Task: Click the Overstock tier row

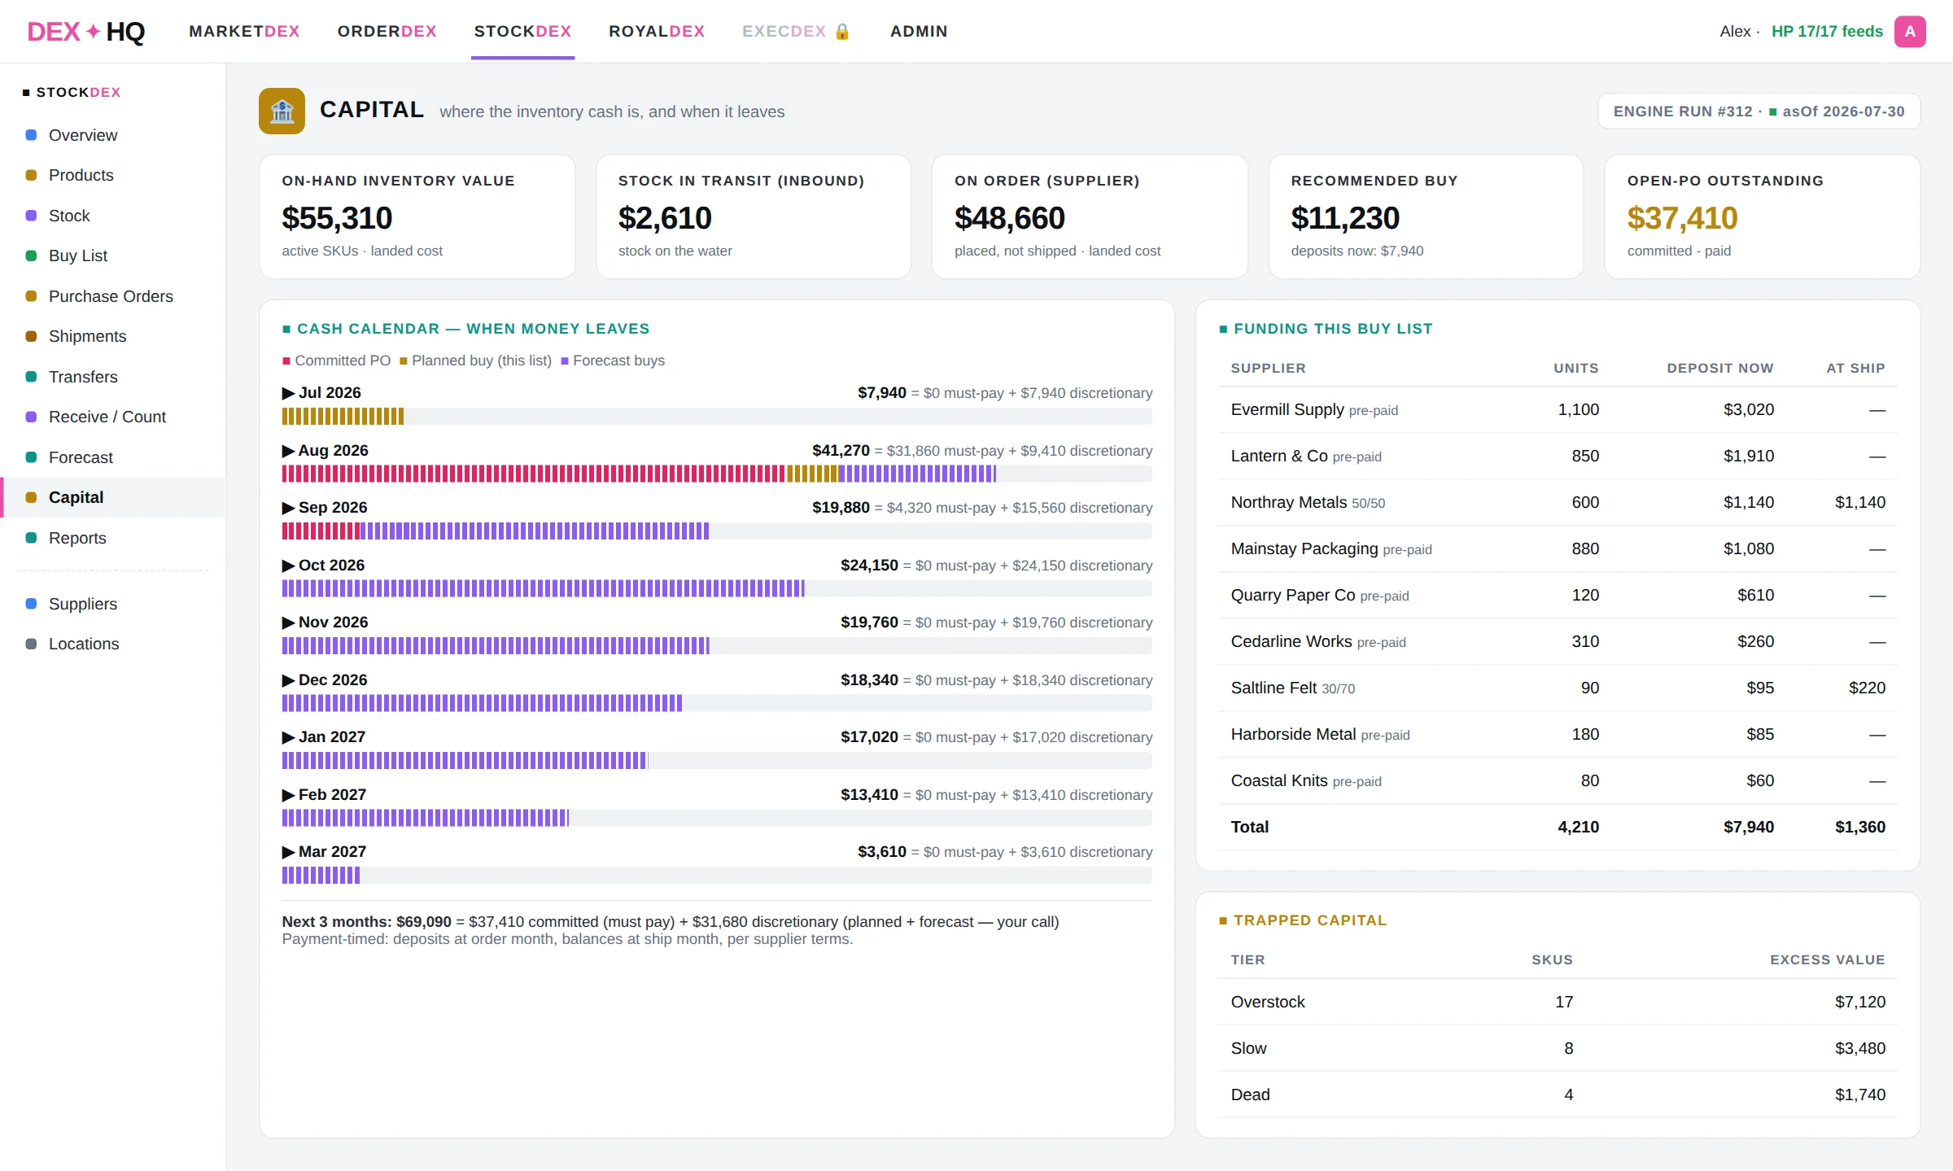Action: click(x=1558, y=1003)
